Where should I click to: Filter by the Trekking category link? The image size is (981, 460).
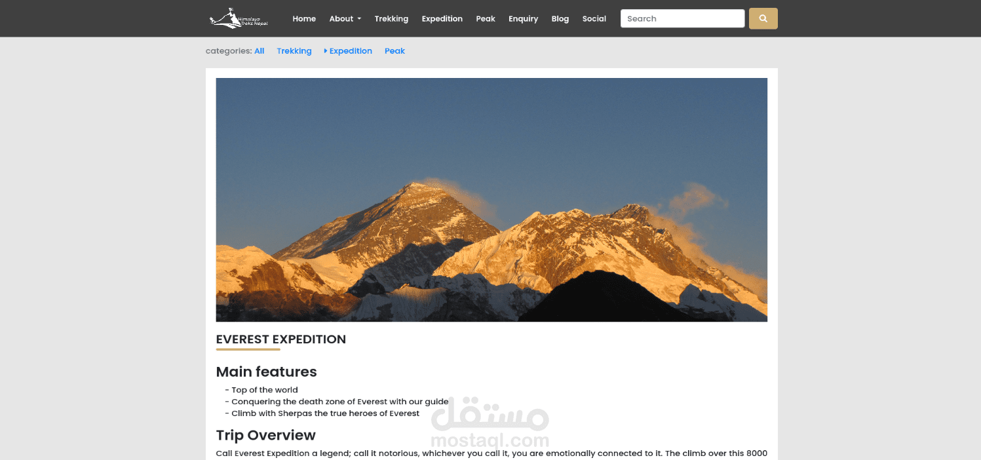click(x=294, y=51)
